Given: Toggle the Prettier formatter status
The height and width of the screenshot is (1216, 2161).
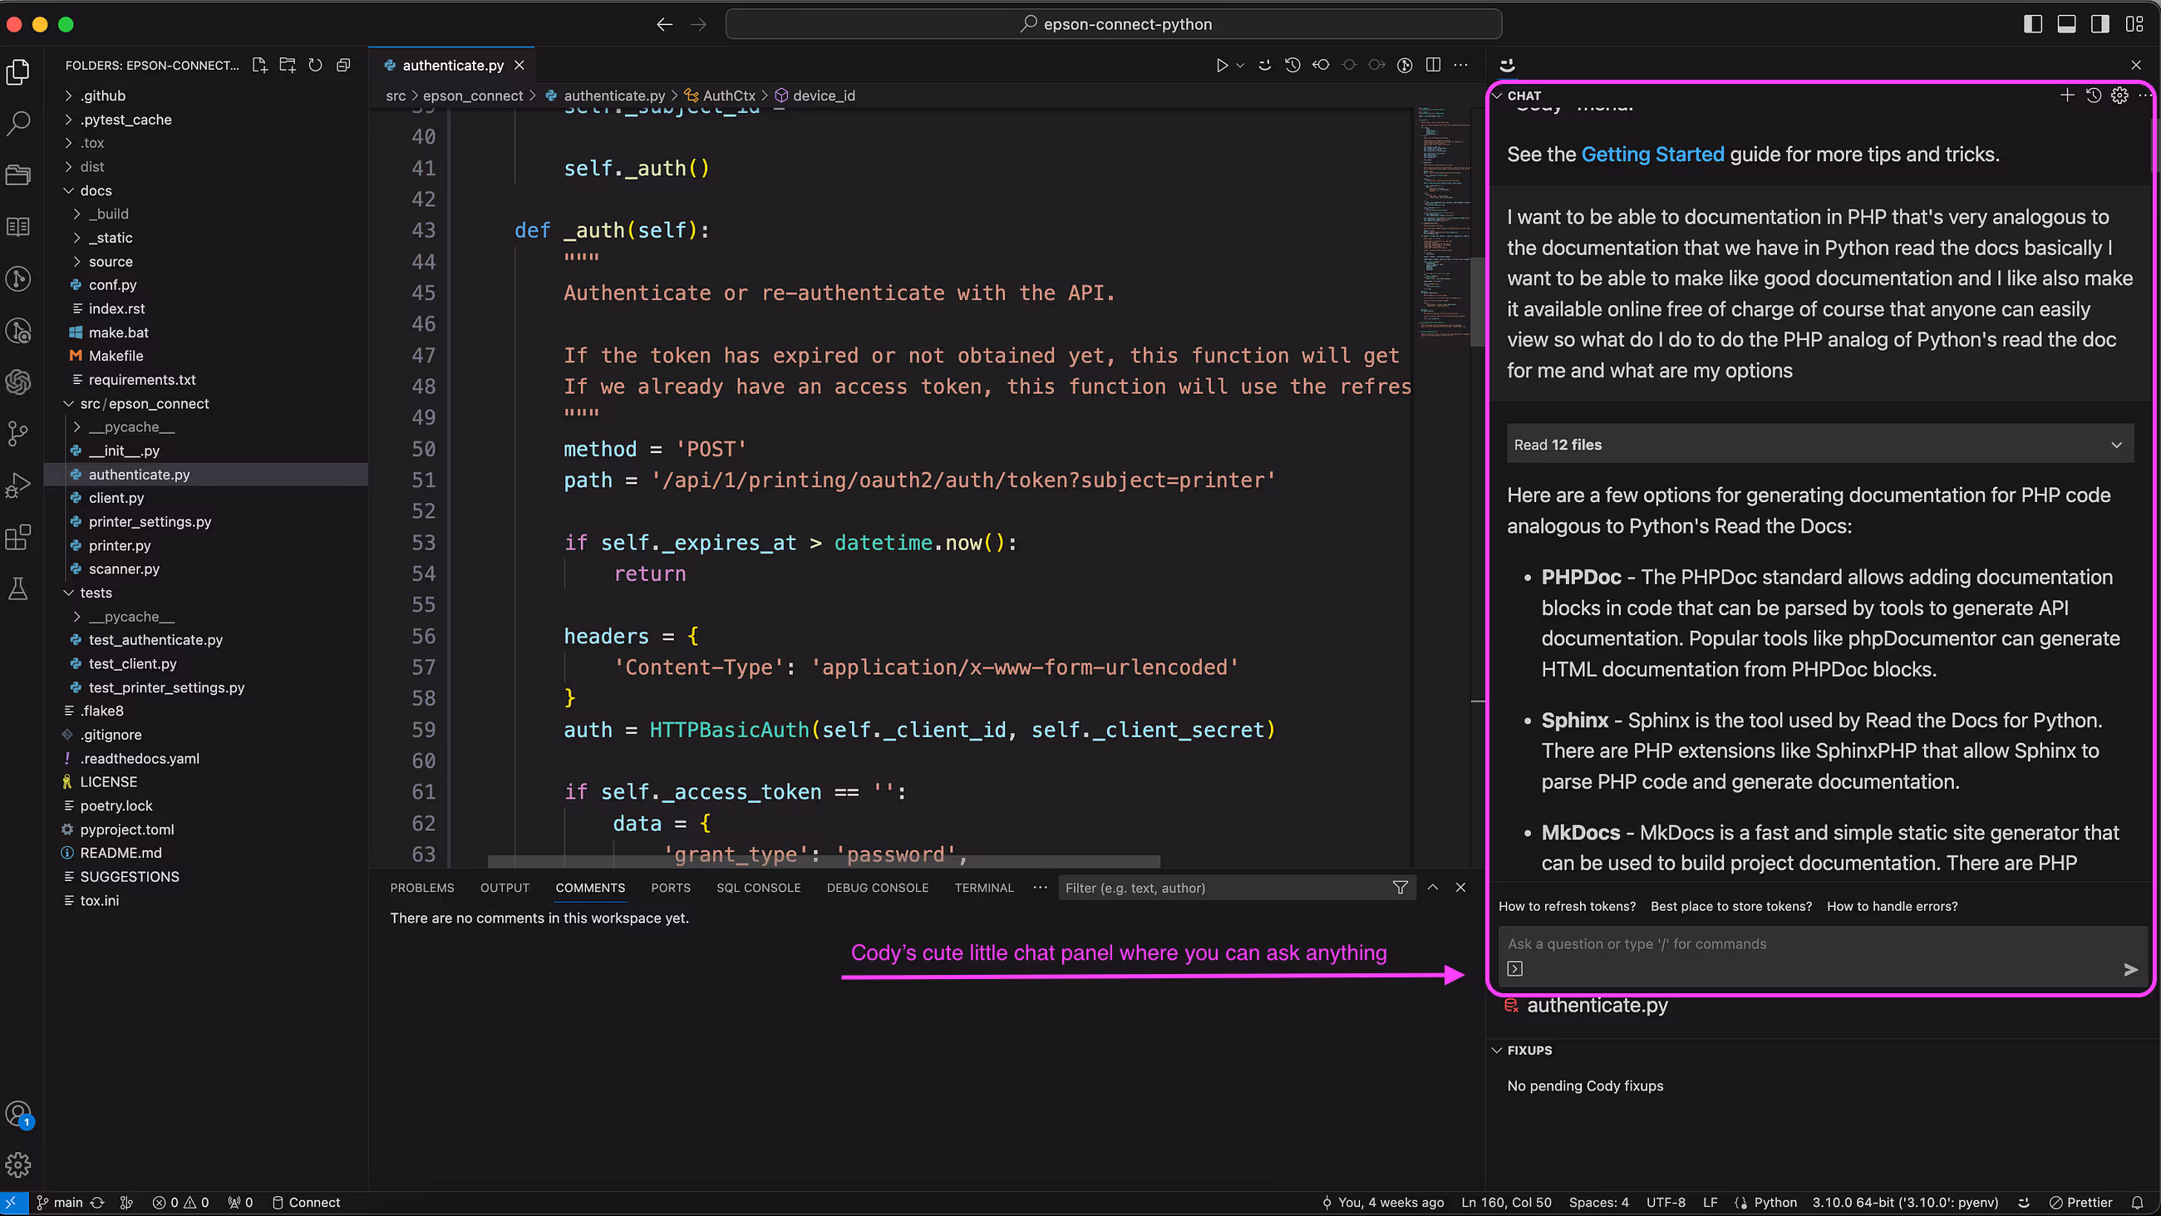Looking at the screenshot, I should click(2081, 1203).
